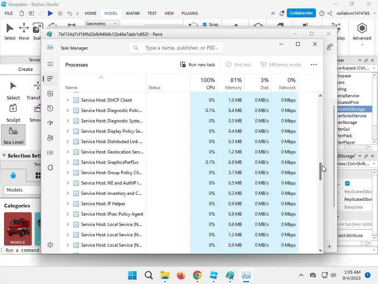Open Users icon in Task Manager sidebar

point(50,138)
